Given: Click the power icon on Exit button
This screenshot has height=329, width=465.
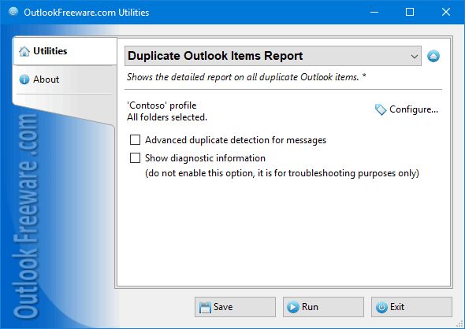Looking at the screenshot, I should 381,307.
